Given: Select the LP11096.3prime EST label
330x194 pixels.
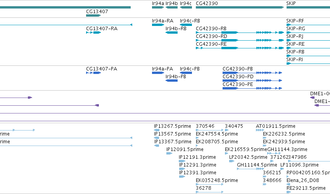Looking at the screenshot, I should (x=299, y=165).
